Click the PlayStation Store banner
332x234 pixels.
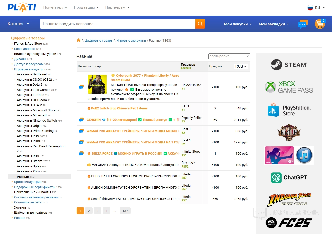289,110
